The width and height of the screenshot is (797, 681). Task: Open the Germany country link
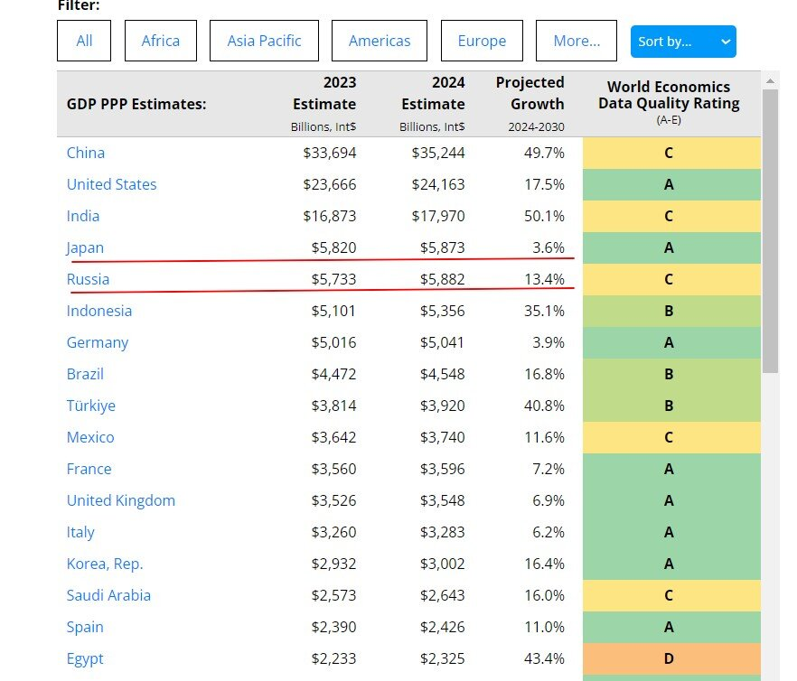(98, 343)
